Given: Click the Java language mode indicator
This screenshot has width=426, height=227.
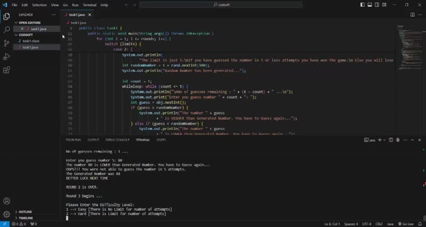Looking at the screenshot, I should (x=390, y=224).
